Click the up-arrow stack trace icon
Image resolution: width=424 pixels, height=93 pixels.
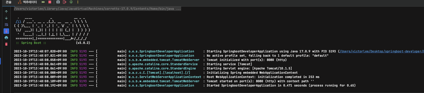(6, 12)
